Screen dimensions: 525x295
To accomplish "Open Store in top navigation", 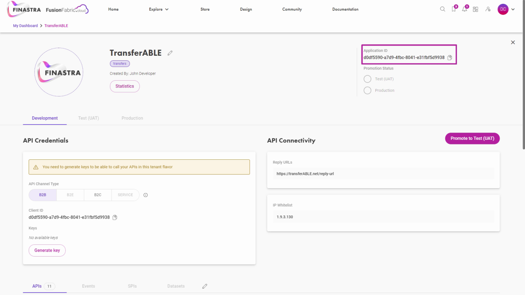I will pos(205,9).
